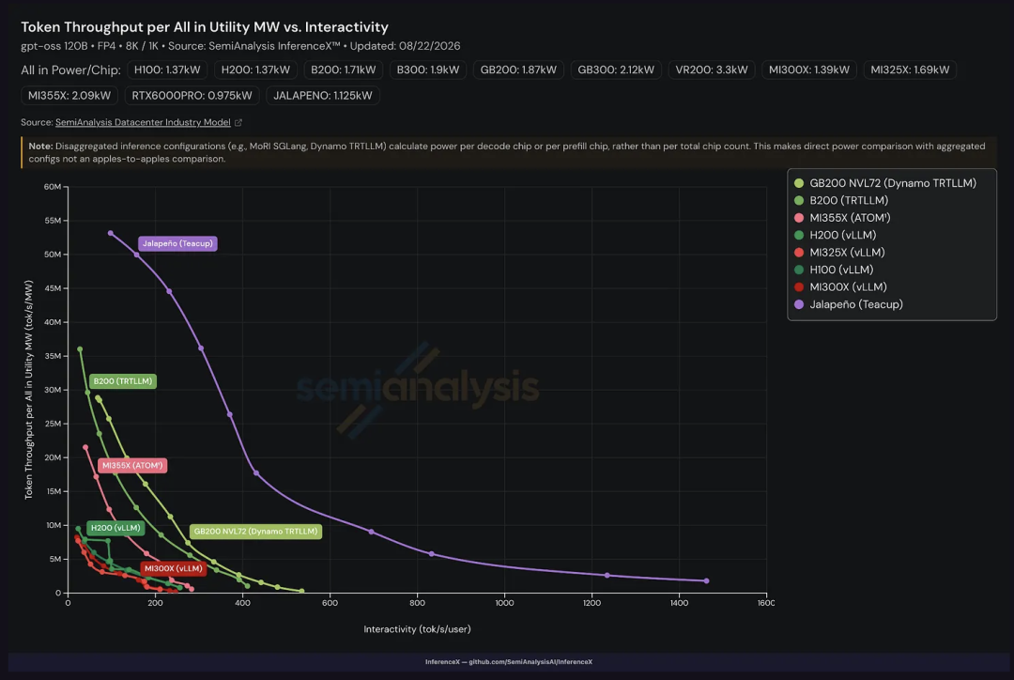
Task: Click the GB200 NVL72 (Dynamo TRTLLM) chart label
Action: point(255,532)
